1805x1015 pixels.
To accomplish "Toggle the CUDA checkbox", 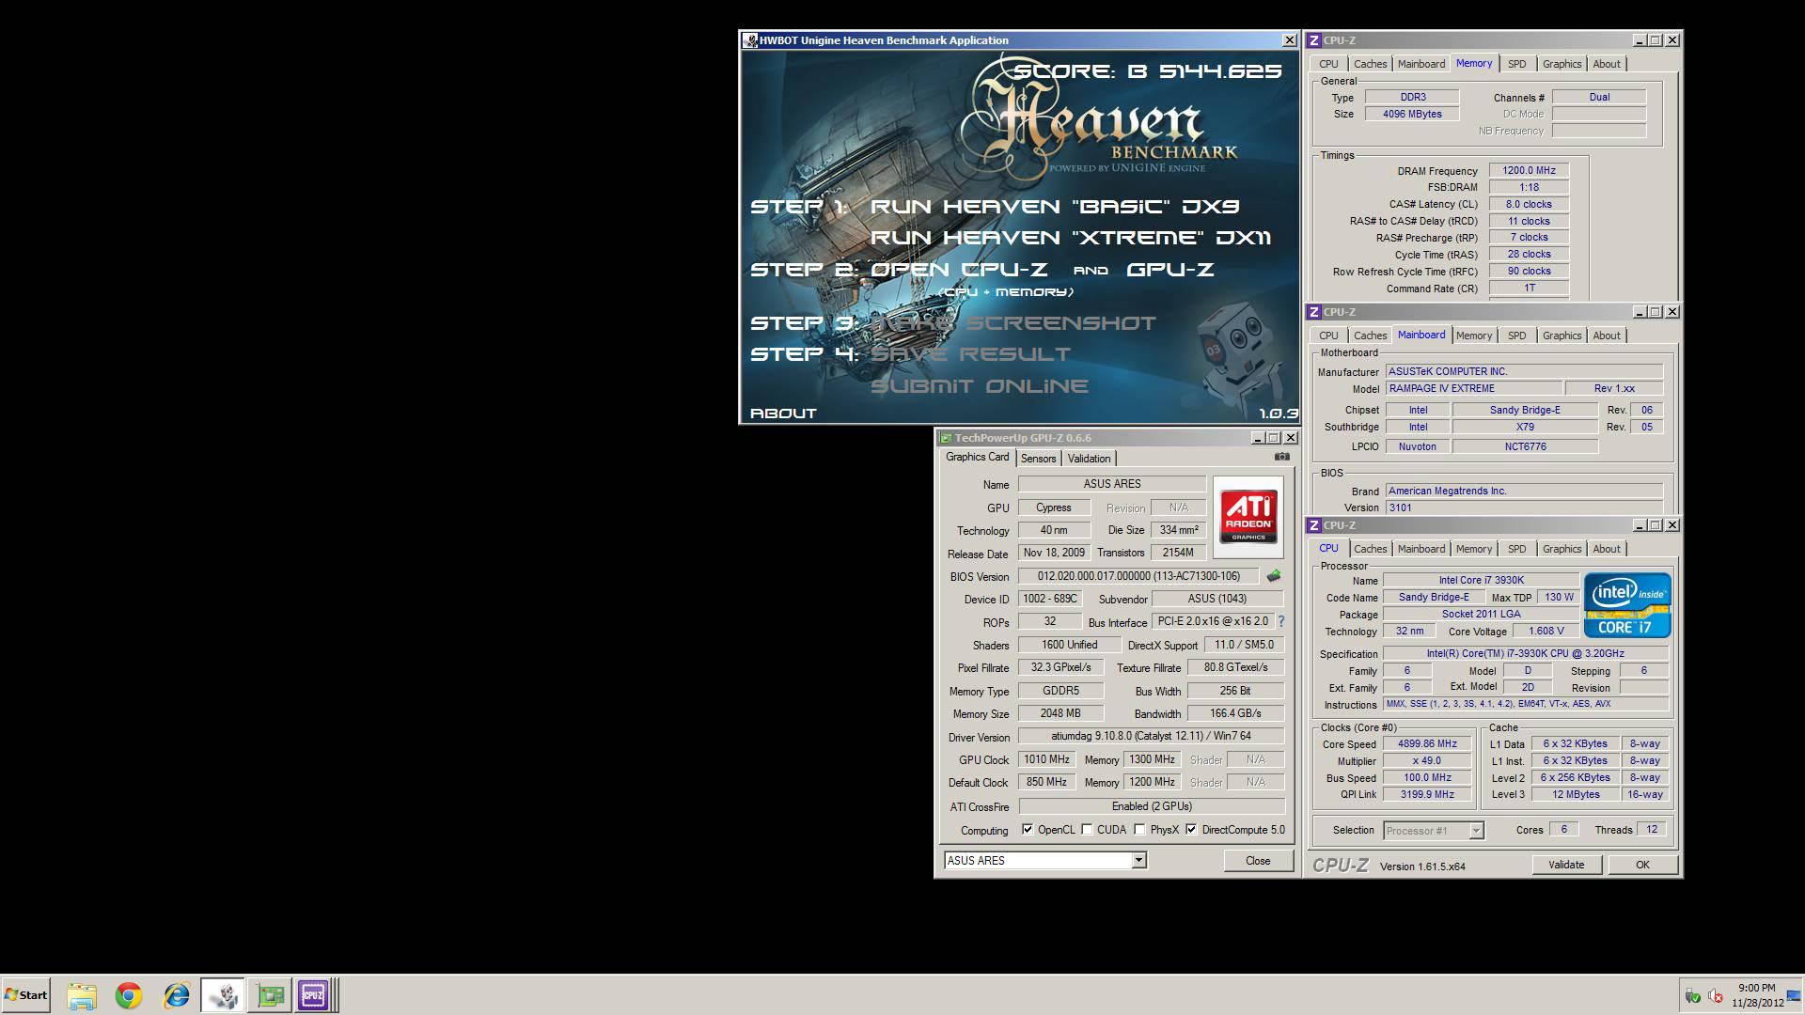I will pyautogui.click(x=1087, y=830).
